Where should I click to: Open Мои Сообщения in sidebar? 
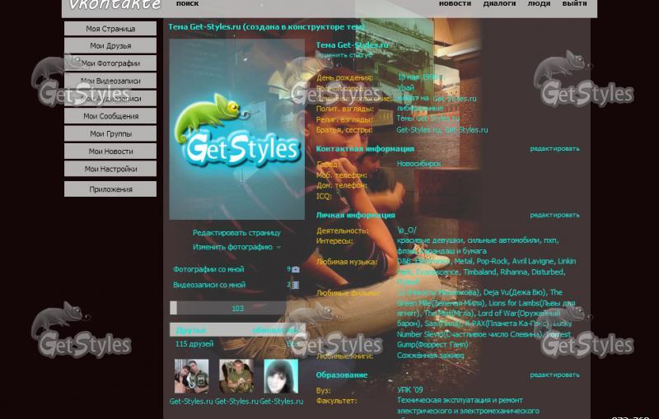click(x=110, y=116)
